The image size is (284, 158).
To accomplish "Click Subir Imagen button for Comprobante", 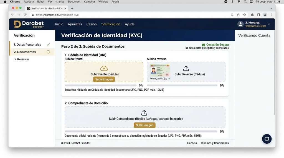I will tap(144, 125).
